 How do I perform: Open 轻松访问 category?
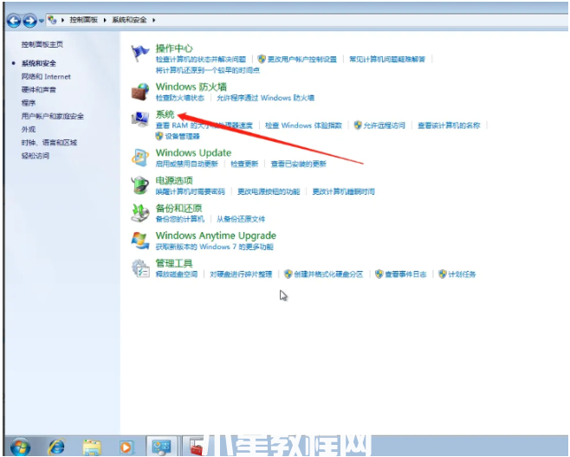tap(36, 156)
